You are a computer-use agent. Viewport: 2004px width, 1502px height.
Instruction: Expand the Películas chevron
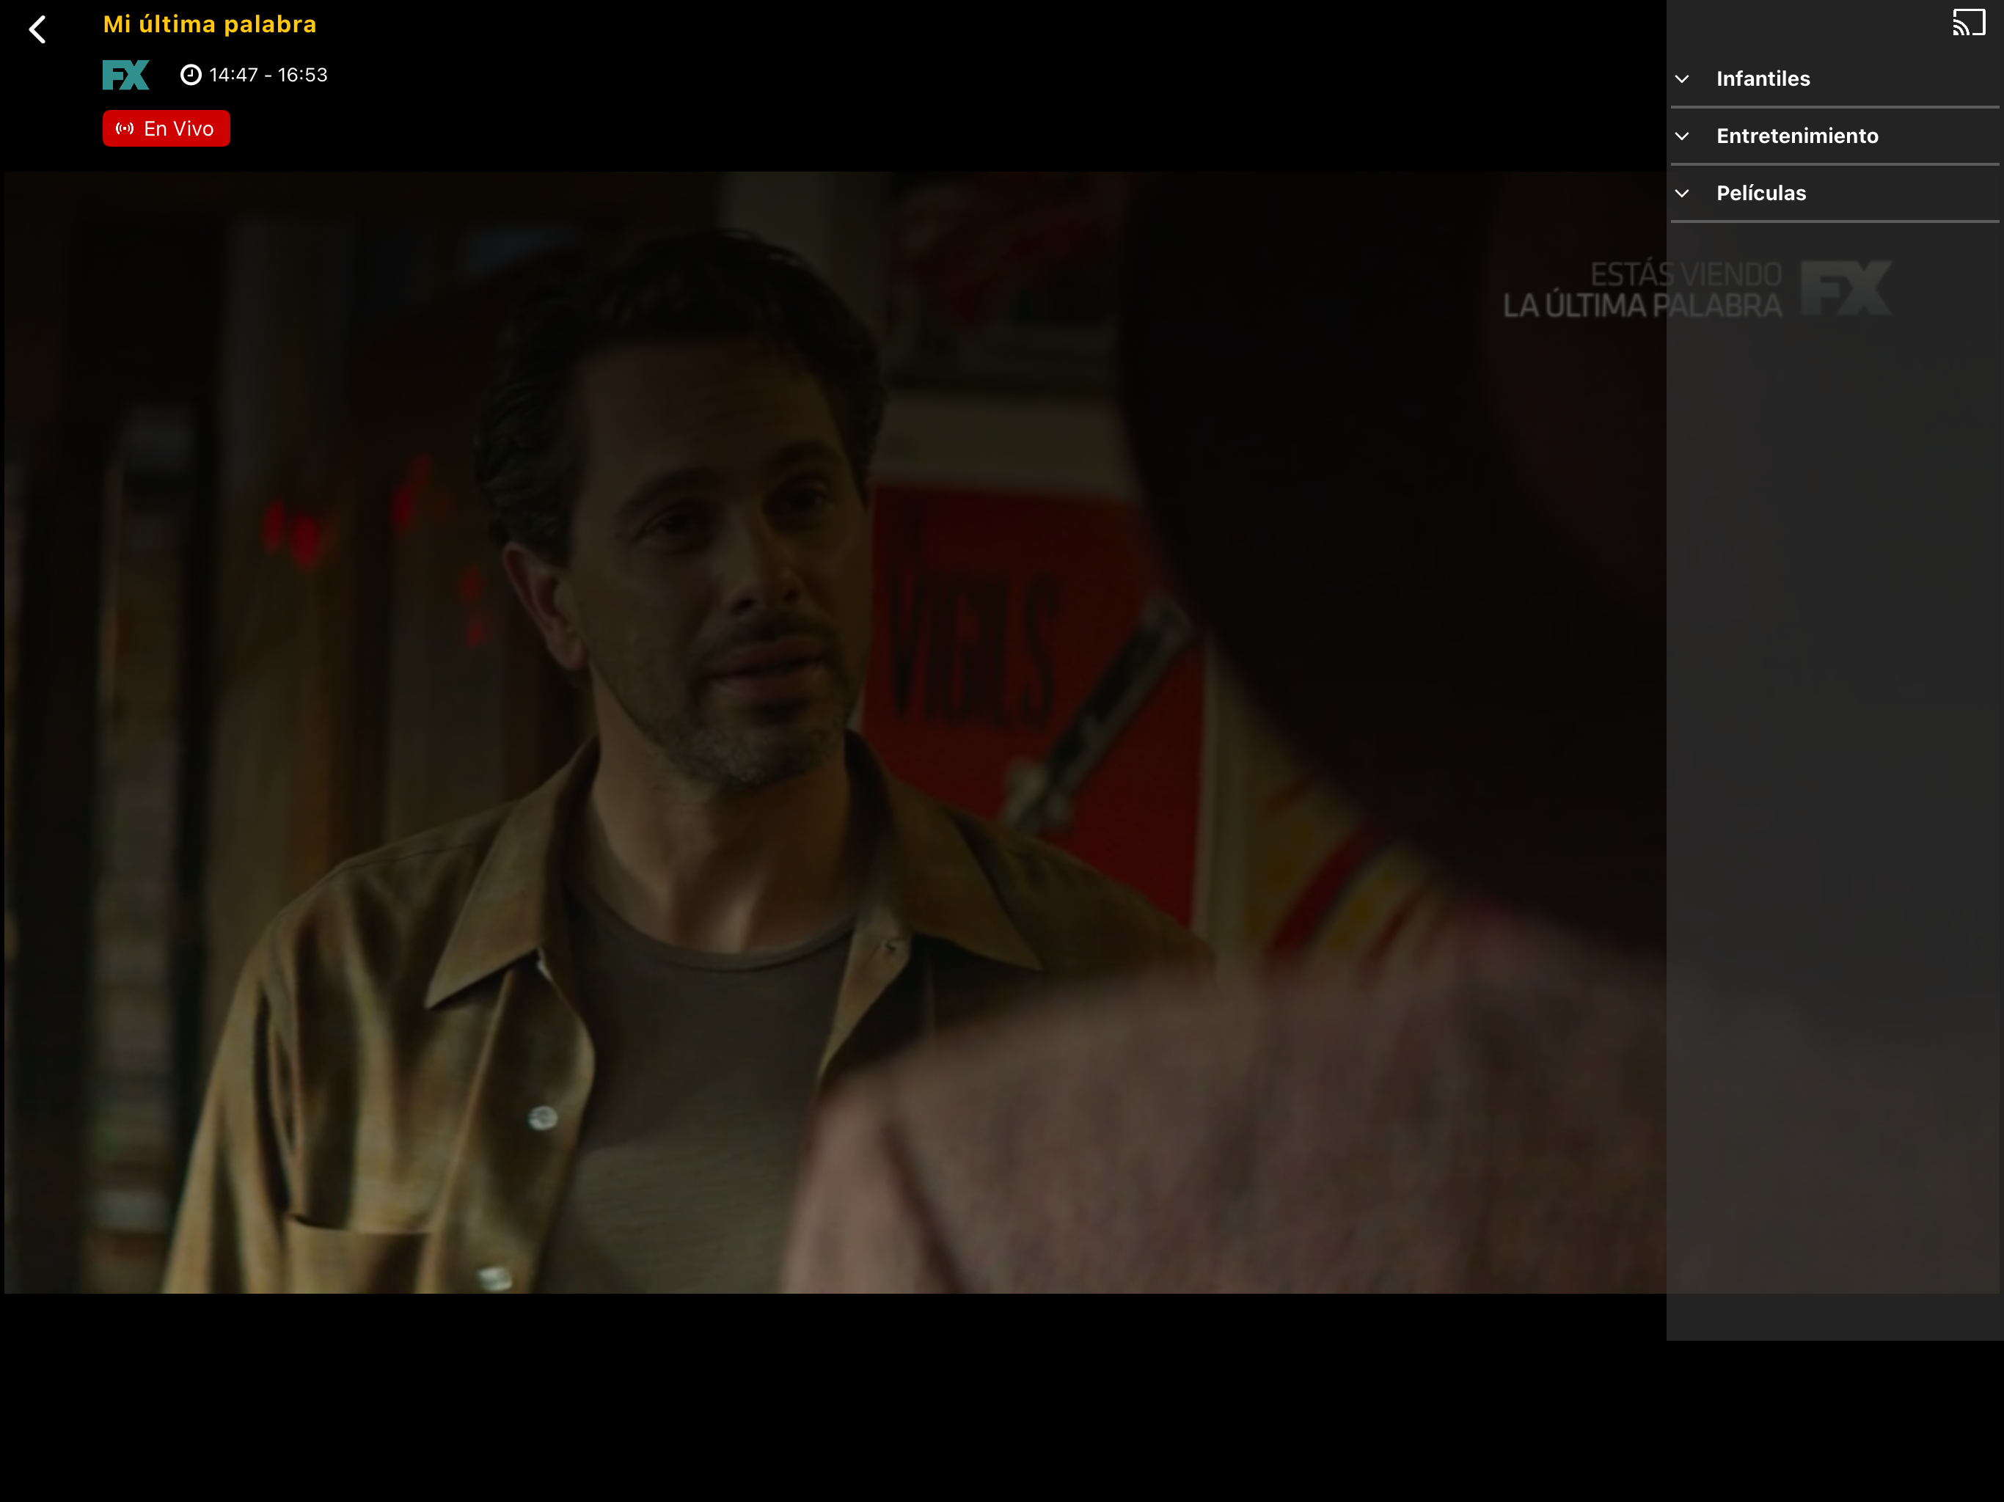(x=1681, y=193)
